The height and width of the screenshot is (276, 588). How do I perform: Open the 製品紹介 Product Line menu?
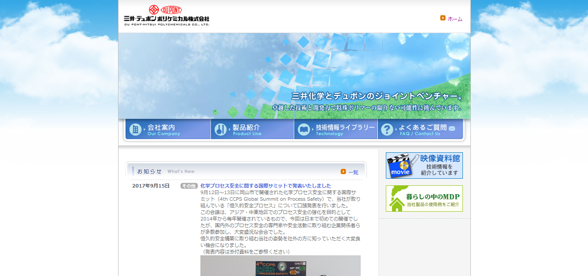coord(253,129)
